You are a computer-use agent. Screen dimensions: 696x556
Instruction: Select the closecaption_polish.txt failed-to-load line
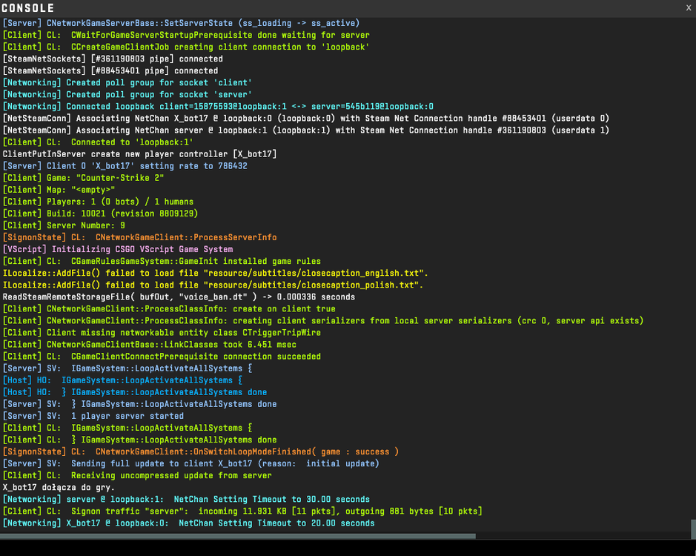[x=213, y=285]
